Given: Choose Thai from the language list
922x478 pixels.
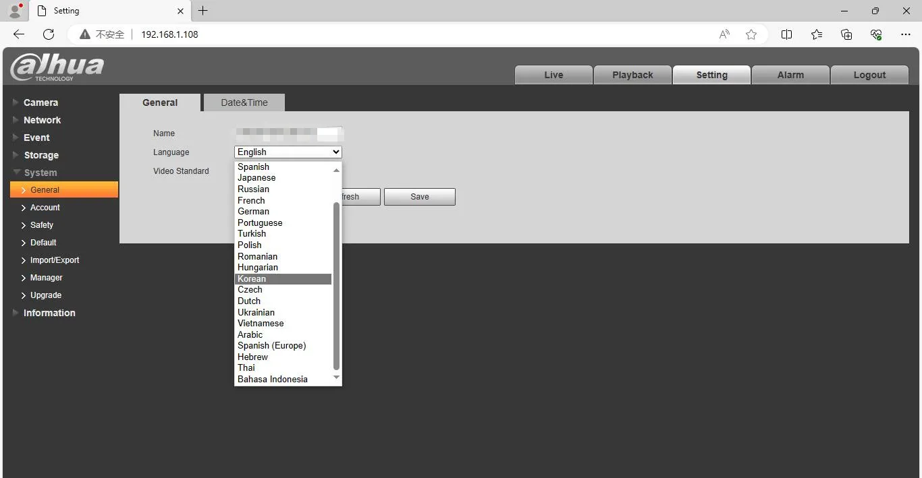Looking at the screenshot, I should (283, 368).
